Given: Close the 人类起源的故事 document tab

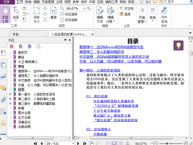Looking at the screenshot, I should click(93, 34).
